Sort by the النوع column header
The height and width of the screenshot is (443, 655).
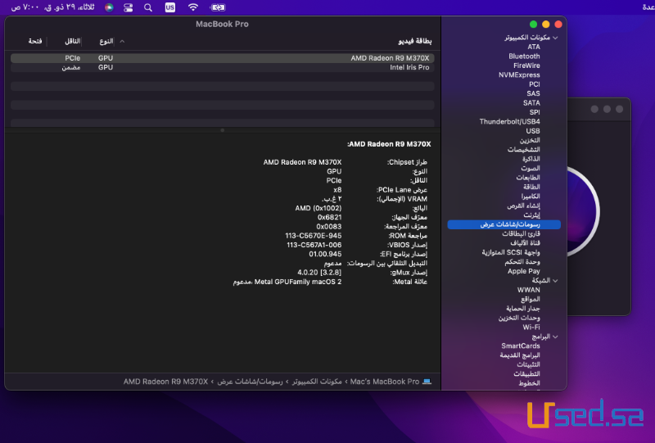[106, 41]
